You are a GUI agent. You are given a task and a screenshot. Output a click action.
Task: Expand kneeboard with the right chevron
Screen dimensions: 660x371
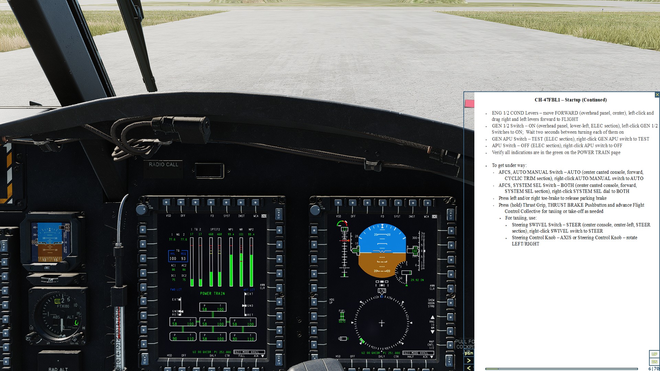(x=469, y=360)
